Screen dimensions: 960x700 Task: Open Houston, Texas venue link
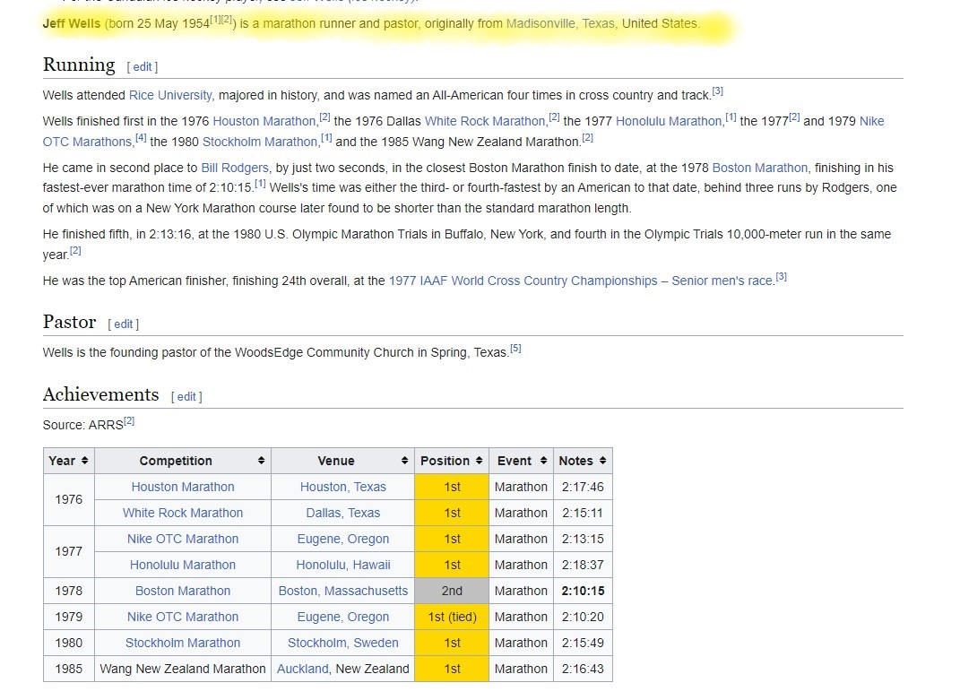342,487
